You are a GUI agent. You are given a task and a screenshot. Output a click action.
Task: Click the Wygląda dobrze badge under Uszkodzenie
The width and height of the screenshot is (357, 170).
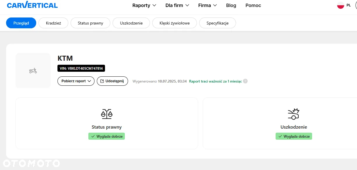[294, 136]
